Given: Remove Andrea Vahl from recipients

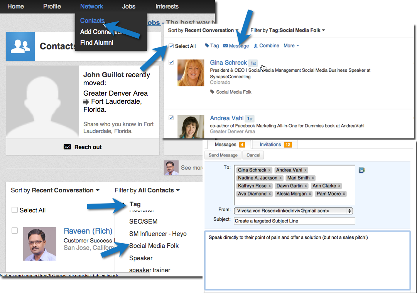Looking at the screenshot, I should coord(305,170).
